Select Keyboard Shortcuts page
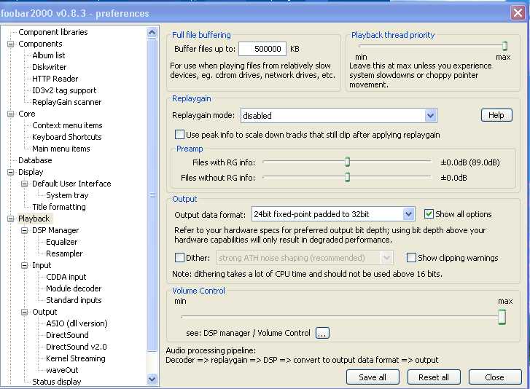Viewport: 530px width, 389px height. click(x=67, y=137)
